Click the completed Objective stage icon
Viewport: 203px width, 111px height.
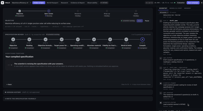click(20, 11)
